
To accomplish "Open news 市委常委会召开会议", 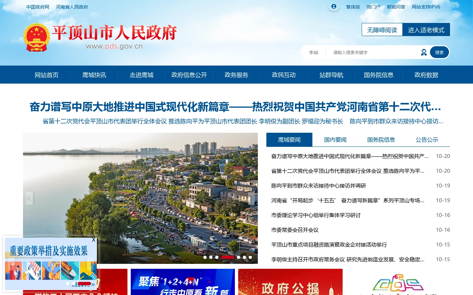I will pos(295,230).
